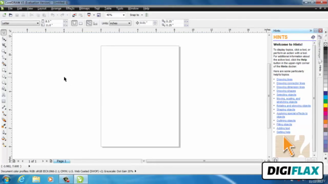
Task: Open Selecting objects hint link
Action: click(286, 95)
